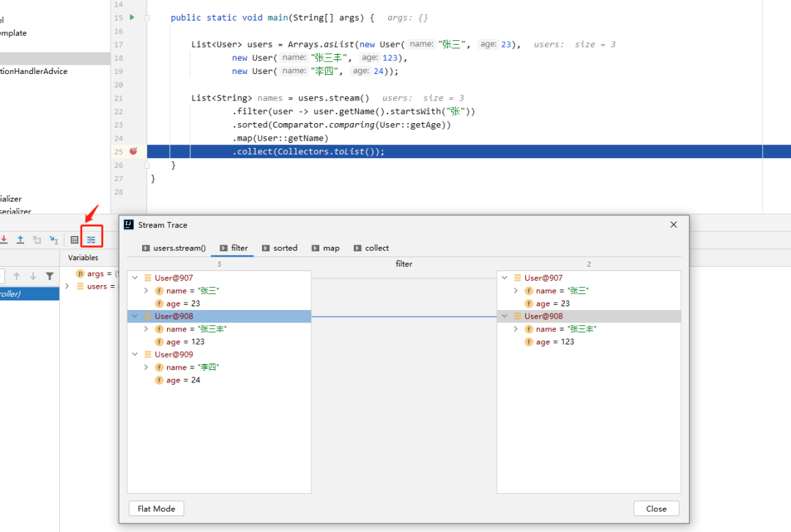
Task: Open the Evaluate Expression calculator icon
Action: coord(74,240)
